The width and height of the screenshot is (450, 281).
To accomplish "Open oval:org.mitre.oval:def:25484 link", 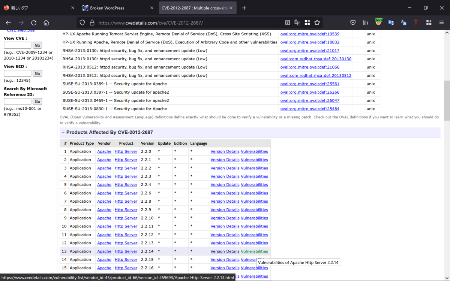I will click(x=310, y=109).
